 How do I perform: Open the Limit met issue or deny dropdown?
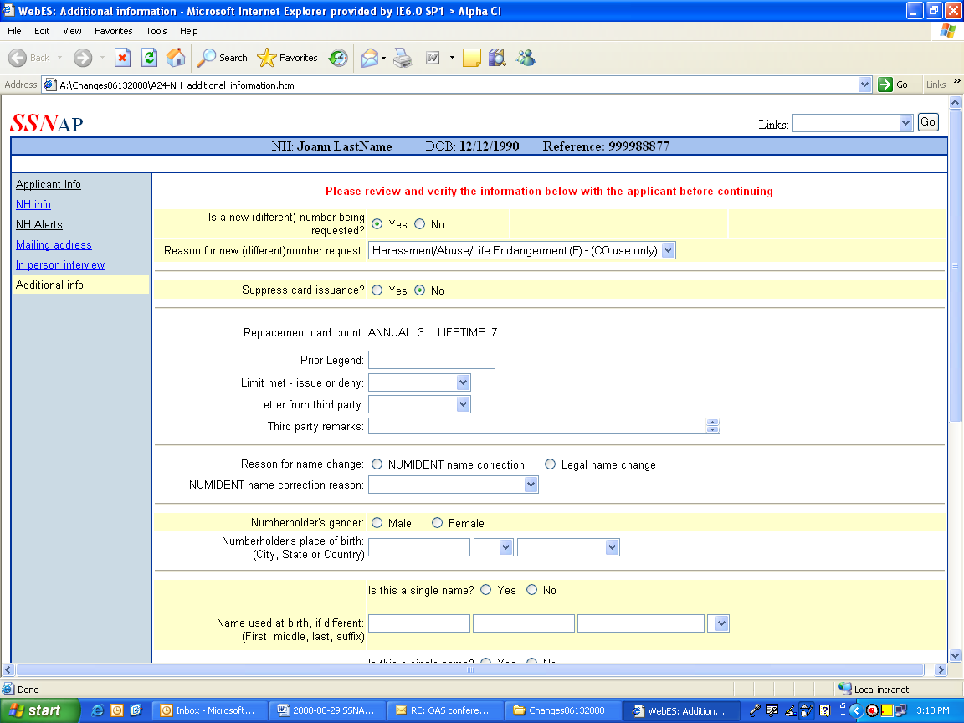coord(463,382)
